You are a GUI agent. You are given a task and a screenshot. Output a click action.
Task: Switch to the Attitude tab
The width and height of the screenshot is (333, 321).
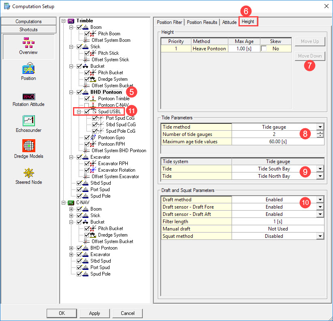[229, 22]
